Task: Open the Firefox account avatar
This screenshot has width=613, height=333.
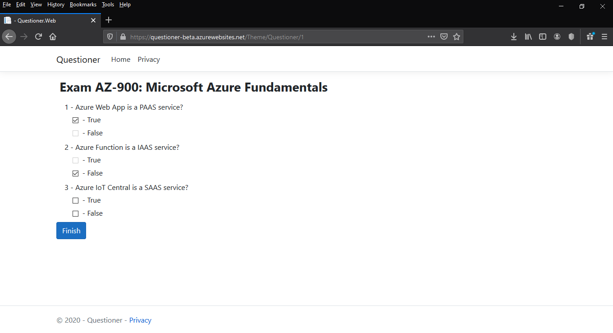Action: pyautogui.click(x=557, y=37)
